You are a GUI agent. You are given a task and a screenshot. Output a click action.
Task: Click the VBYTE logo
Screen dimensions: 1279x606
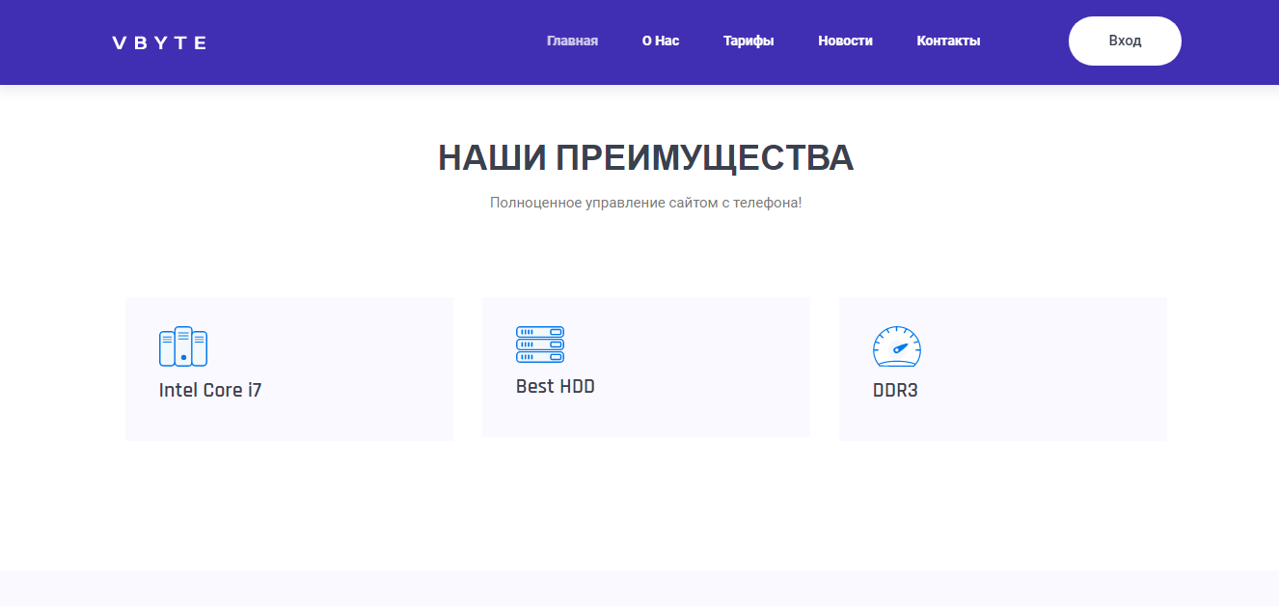coord(159,42)
